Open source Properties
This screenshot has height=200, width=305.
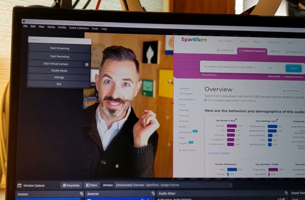coord(71,185)
